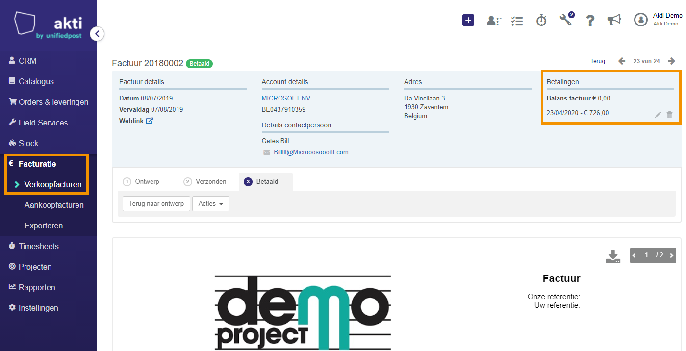Image resolution: width=686 pixels, height=351 pixels.
Task: Click the Weblink label
Action: [131, 121]
